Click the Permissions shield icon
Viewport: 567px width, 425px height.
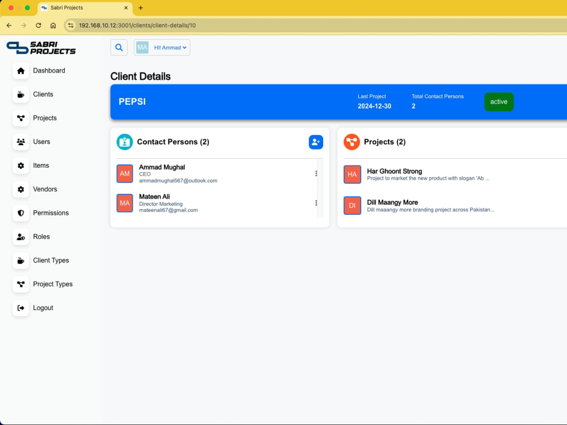[x=20, y=213]
